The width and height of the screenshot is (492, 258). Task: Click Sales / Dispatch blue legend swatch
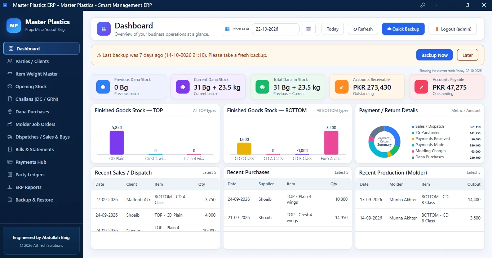point(413,127)
